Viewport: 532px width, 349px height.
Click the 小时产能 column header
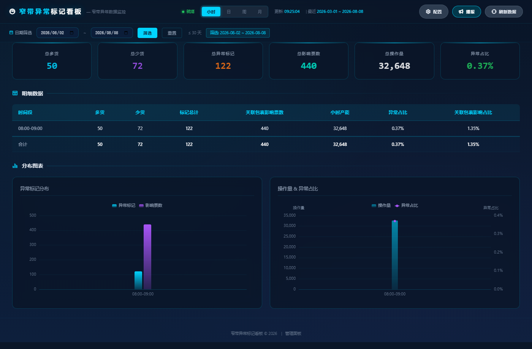(x=340, y=113)
